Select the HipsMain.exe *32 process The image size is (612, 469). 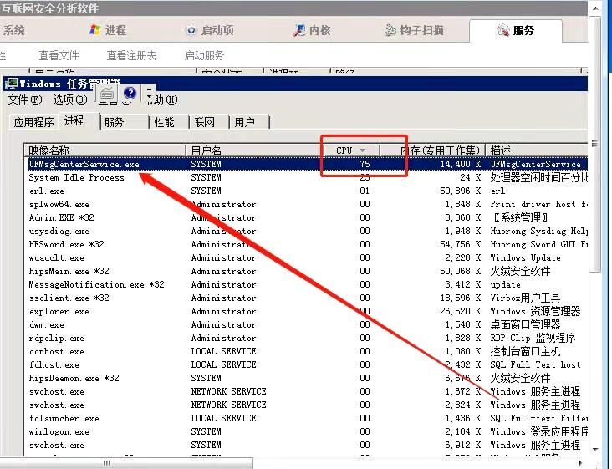306,271
